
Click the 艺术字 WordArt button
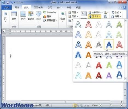94,16
